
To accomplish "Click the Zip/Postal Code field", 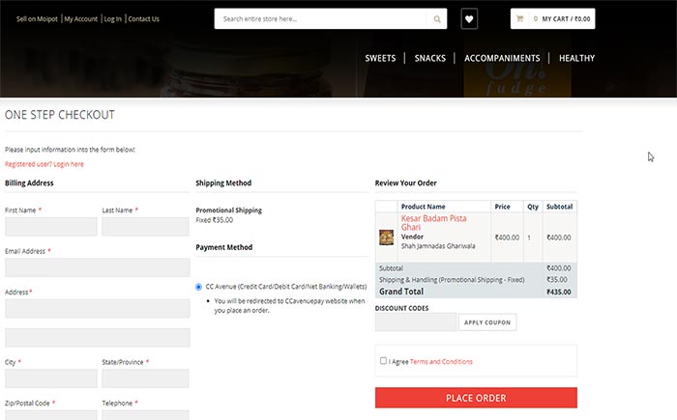I will [51, 415].
